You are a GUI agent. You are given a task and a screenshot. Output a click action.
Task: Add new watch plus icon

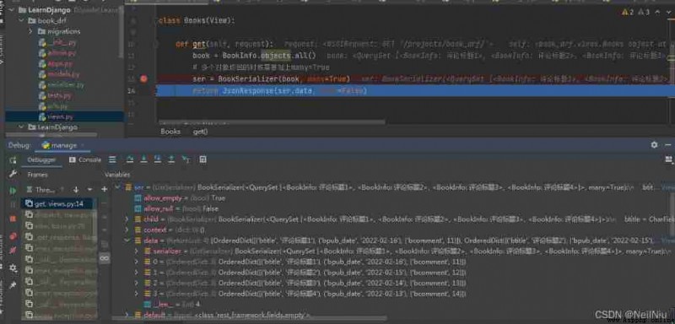click(x=104, y=189)
